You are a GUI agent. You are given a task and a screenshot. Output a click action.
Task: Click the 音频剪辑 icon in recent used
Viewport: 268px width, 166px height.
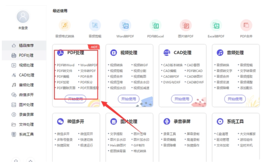point(95,25)
